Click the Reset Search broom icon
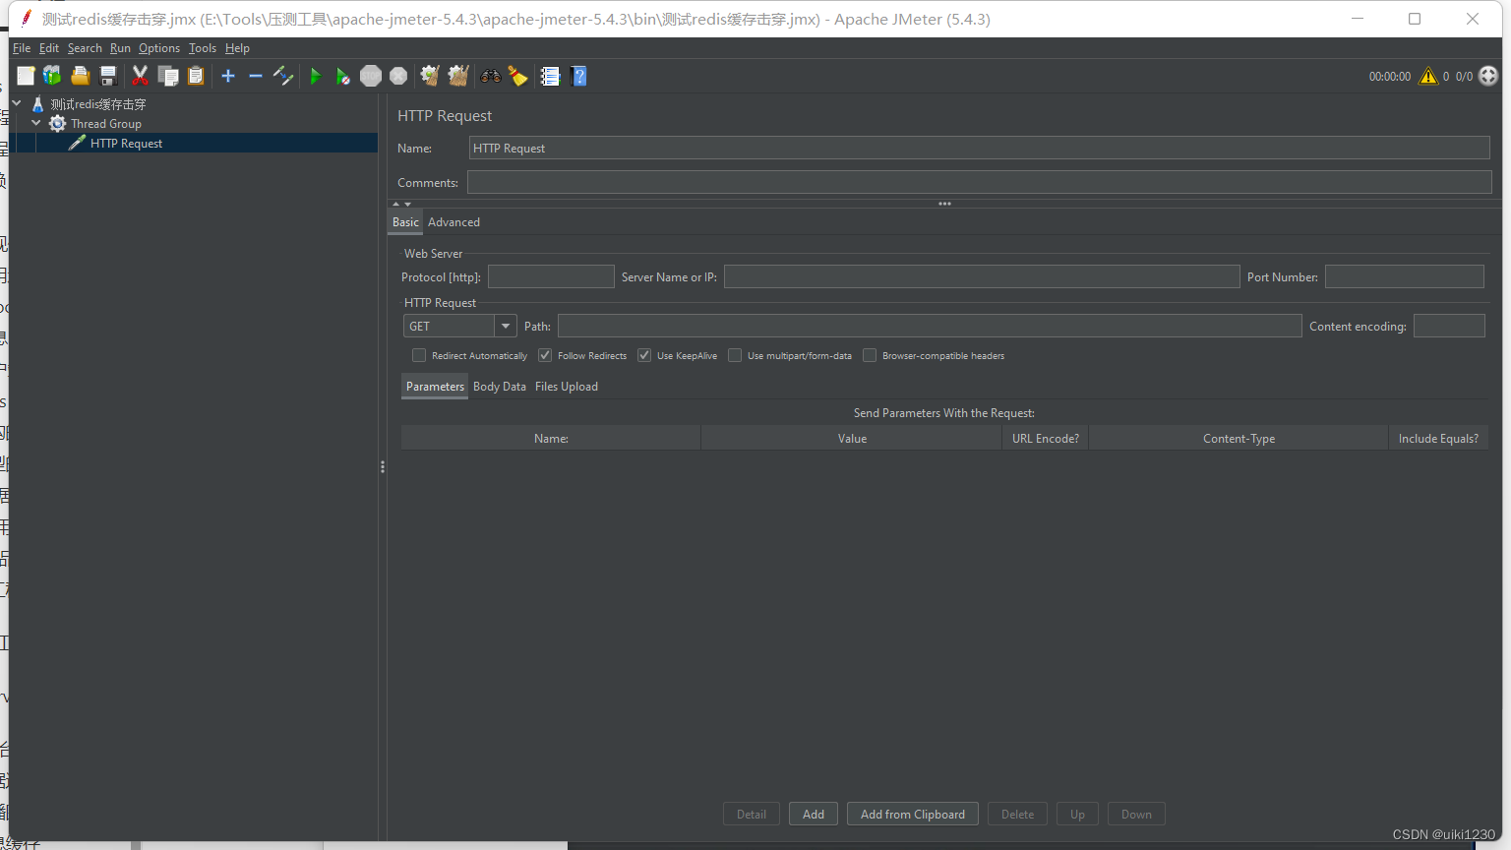1511x850 pixels. click(517, 76)
